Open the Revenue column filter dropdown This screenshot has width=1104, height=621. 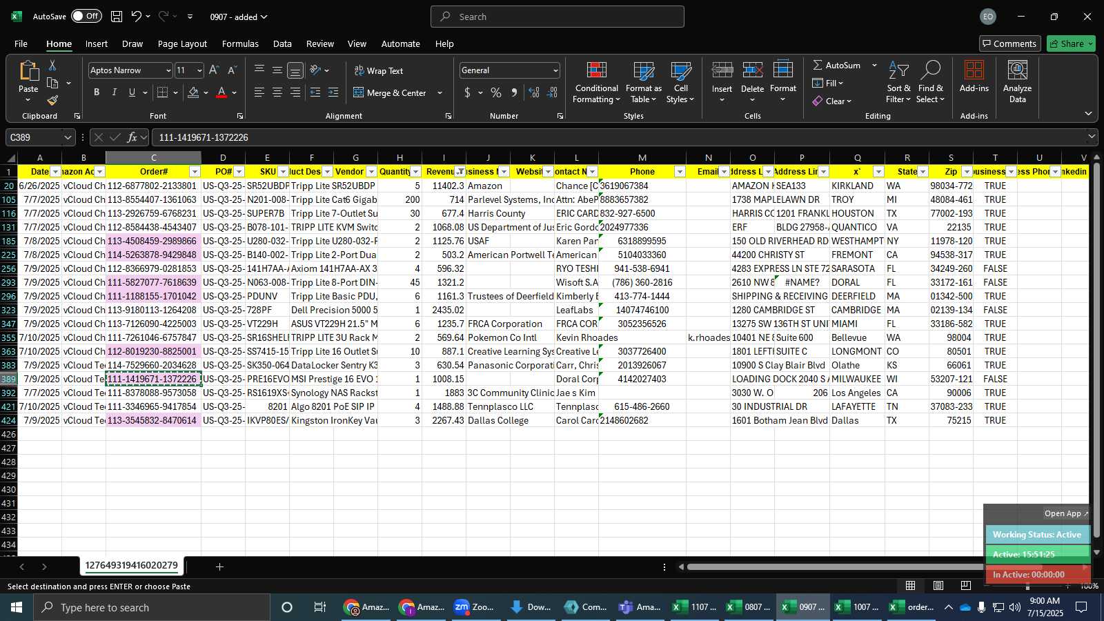tap(460, 172)
